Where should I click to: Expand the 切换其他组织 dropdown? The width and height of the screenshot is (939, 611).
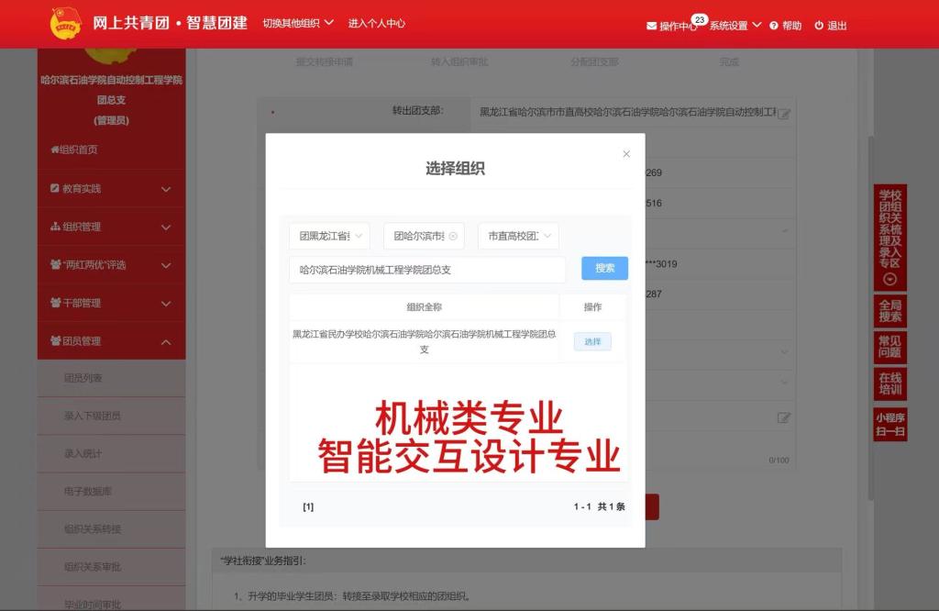298,23
